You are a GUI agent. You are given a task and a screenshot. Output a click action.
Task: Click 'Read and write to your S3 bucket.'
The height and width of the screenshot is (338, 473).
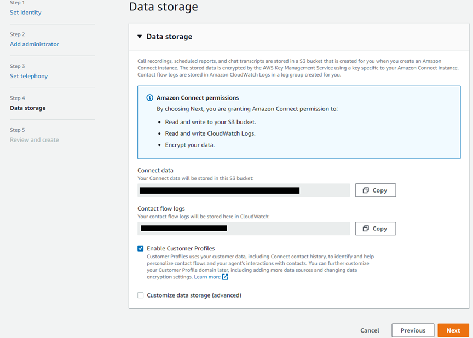click(210, 122)
